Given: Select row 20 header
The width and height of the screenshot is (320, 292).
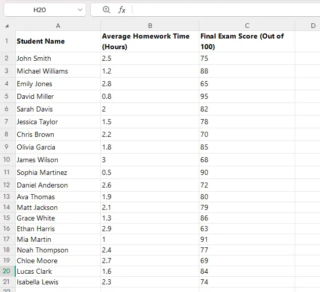Looking at the screenshot, I should coord(7,271).
